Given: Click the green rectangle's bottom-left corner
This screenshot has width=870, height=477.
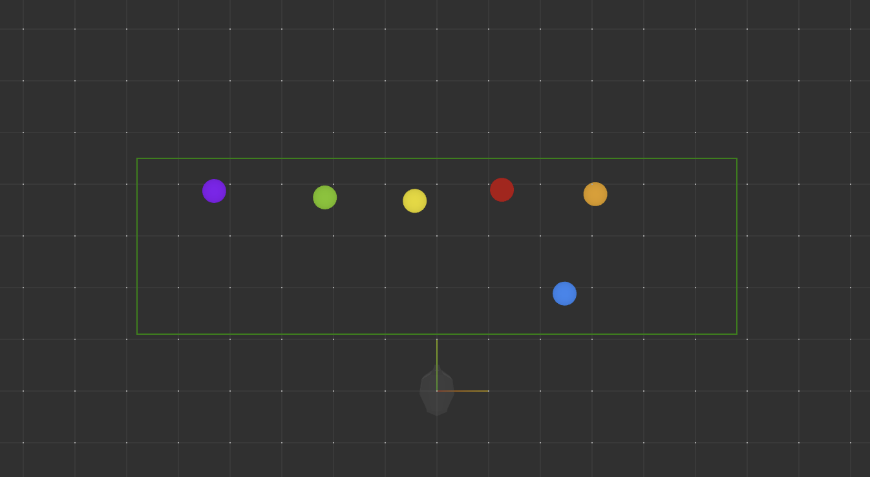Looking at the screenshot, I should [x=137, y=334].
